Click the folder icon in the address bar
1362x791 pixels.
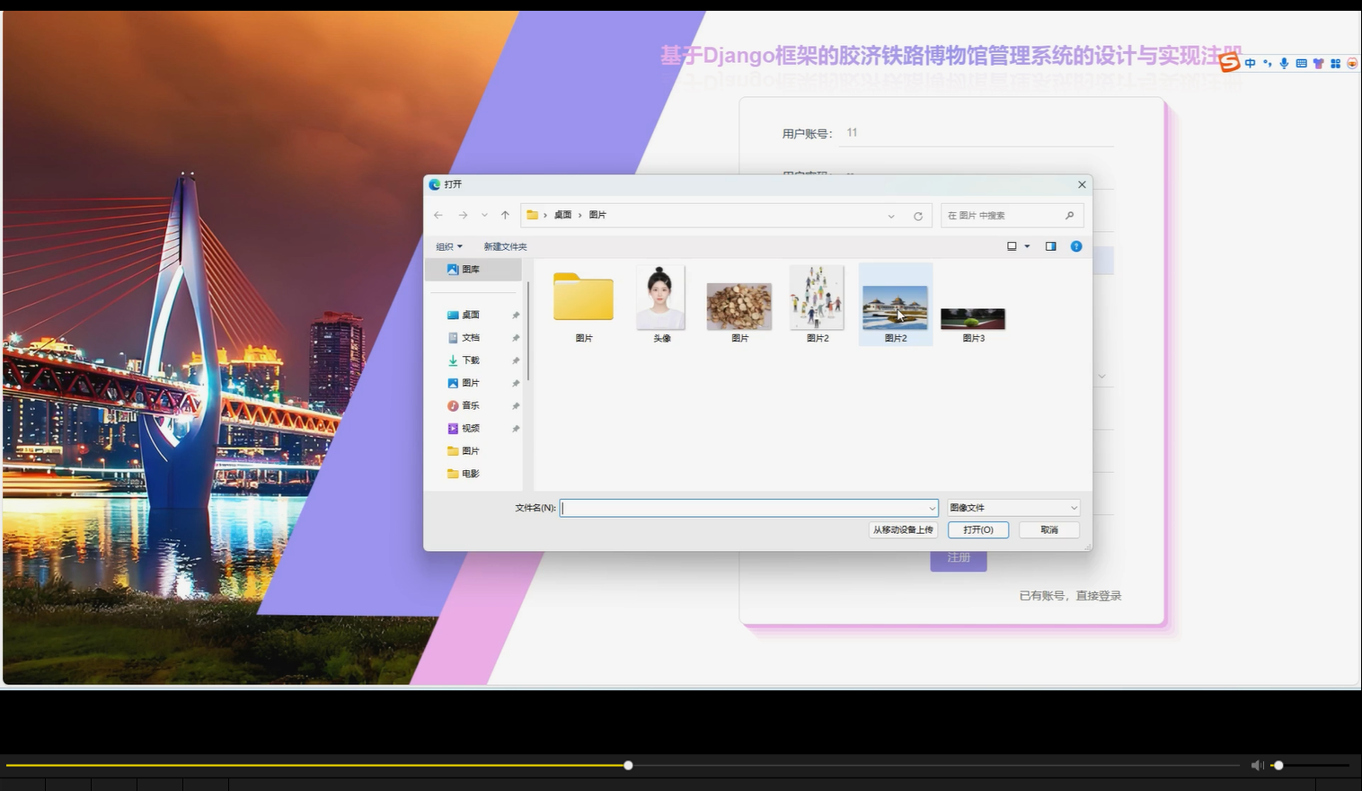click(x=532, y=215)
